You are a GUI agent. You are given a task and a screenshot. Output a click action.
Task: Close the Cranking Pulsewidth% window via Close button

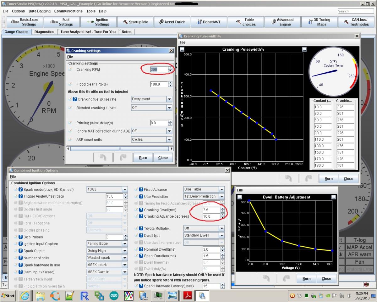[x=348, y=179]
